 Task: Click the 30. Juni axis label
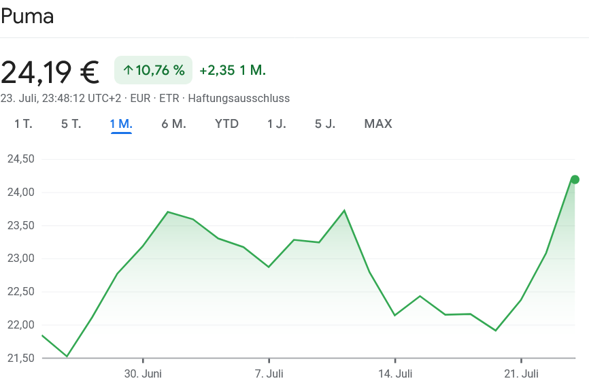pyautogui.click(x=143, y=373)
